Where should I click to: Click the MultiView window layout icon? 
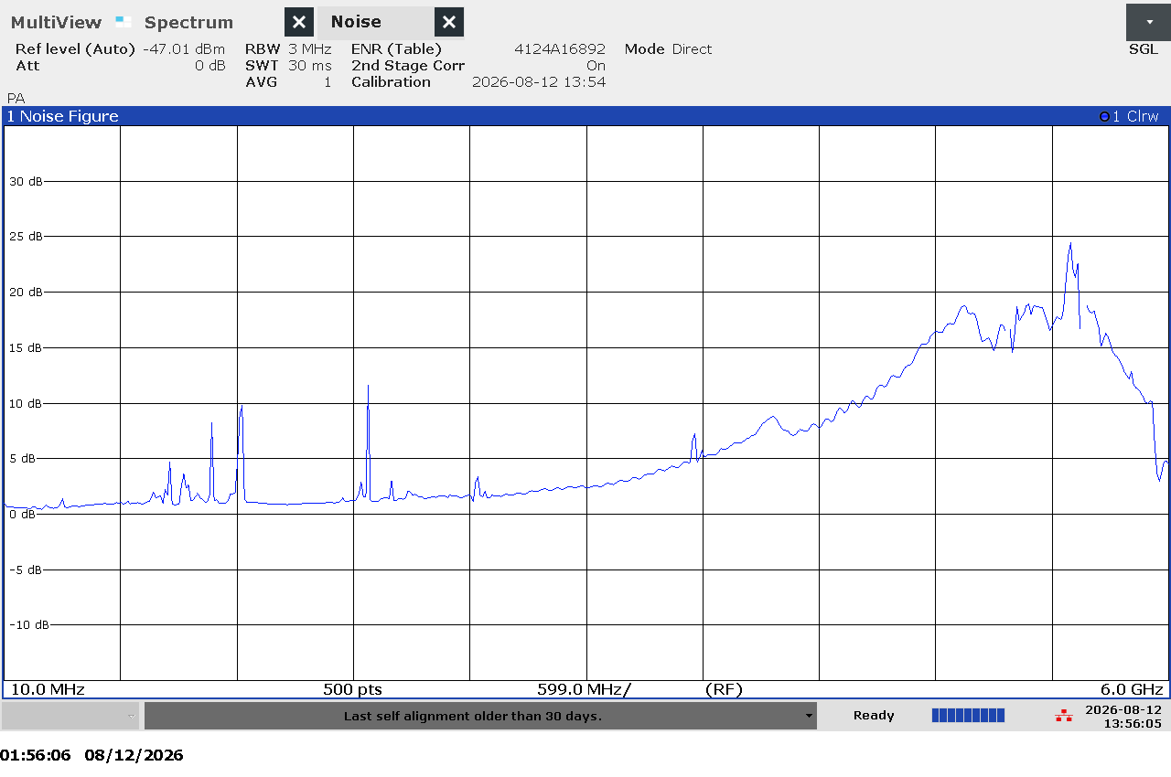[x=124, y=21]
